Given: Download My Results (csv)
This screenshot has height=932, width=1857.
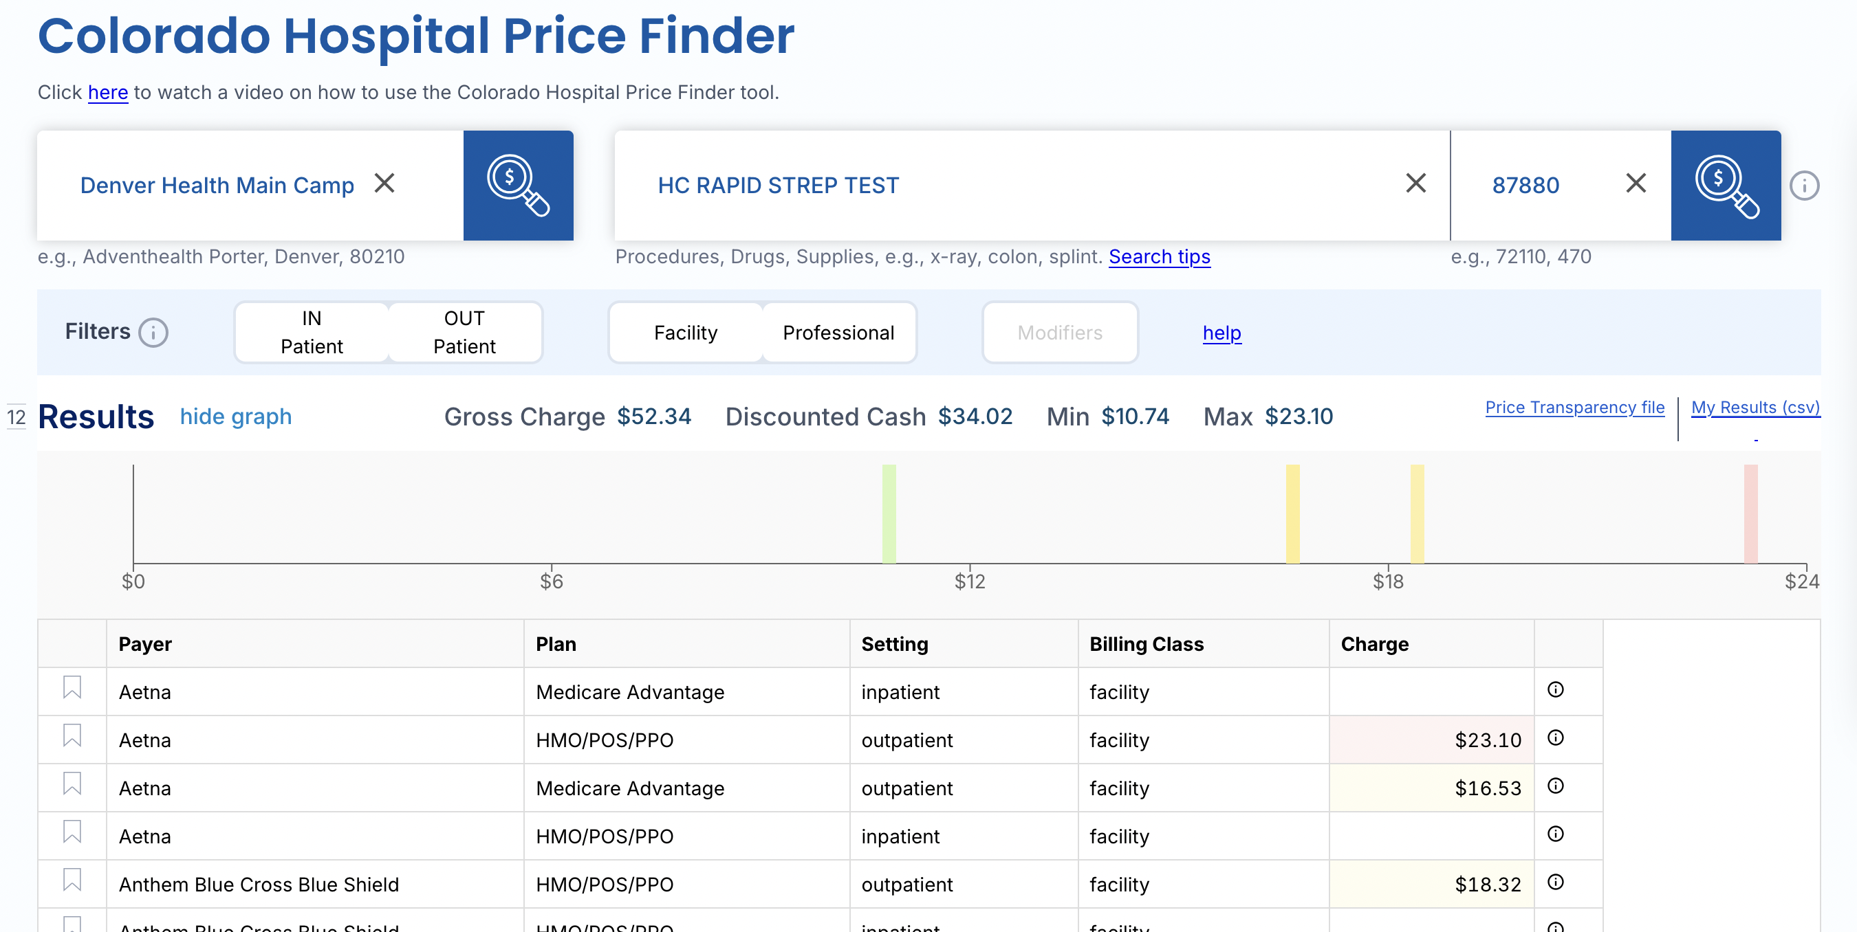Looking at the screenshot, I should pyautogui.click(x=1755, y=408).
